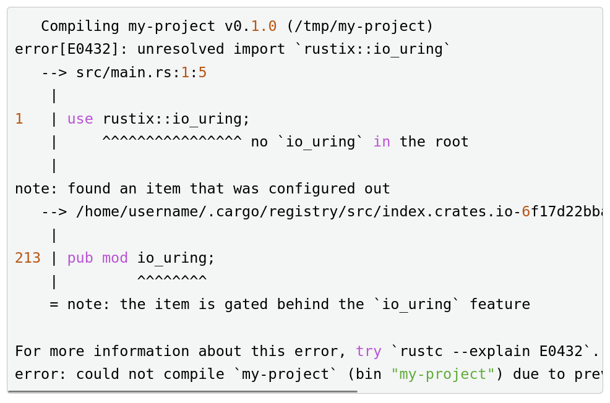Click the horizontal scrollbar under the code block
610x403 pixels.
(x=183, y=391)
